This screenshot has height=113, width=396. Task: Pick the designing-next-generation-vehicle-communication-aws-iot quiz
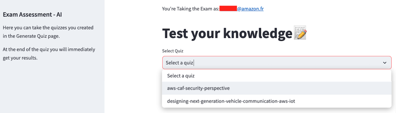(x=277, y=101)
